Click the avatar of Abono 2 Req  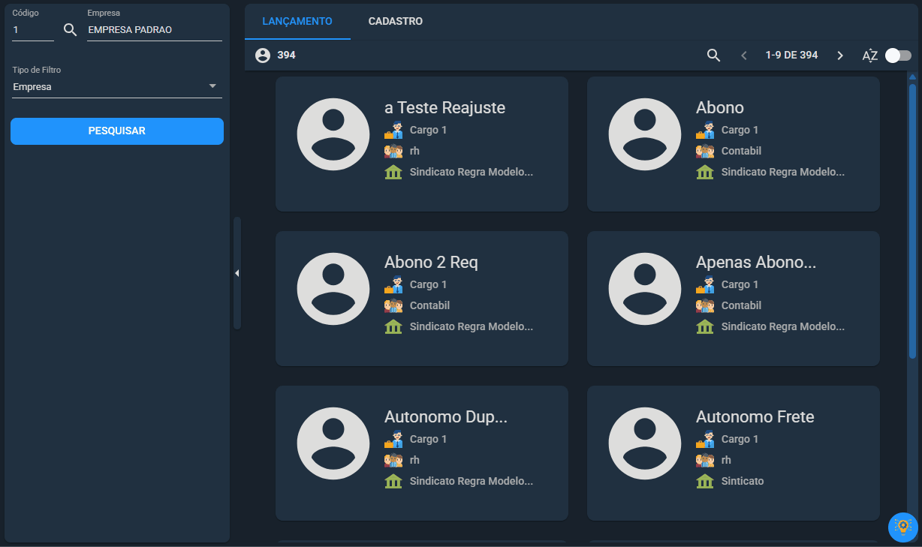333,289
